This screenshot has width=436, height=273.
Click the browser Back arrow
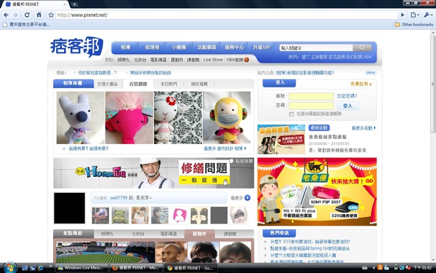pos(6,15)
